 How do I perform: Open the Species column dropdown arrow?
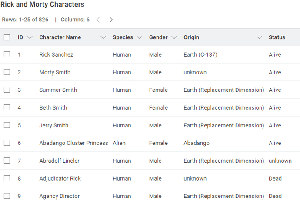(140, 37)
